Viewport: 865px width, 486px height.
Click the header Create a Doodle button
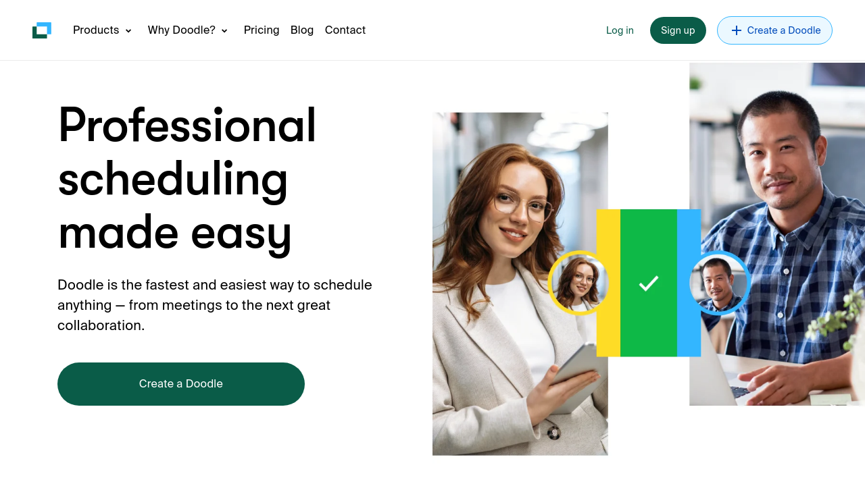774,30
